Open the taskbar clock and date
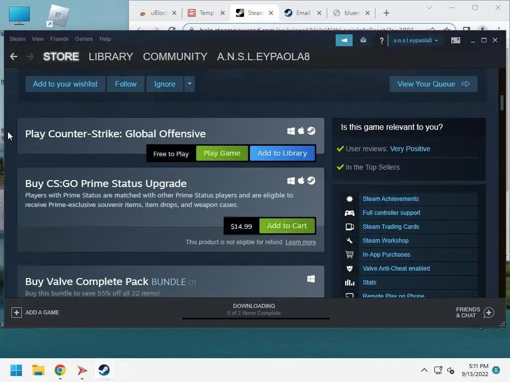 [475, 370]
